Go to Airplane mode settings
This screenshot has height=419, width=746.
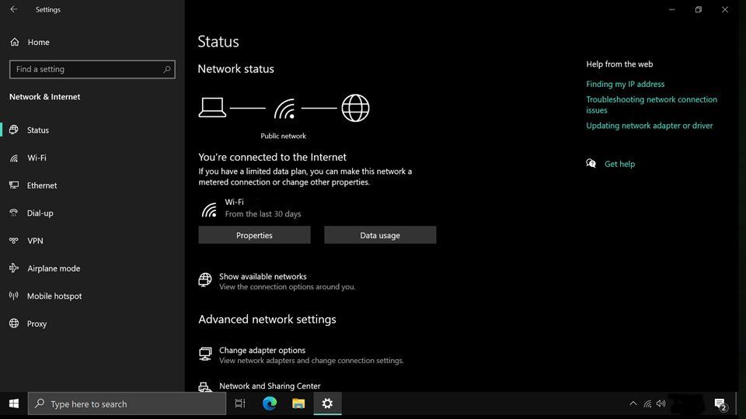(x=53, y=268)
